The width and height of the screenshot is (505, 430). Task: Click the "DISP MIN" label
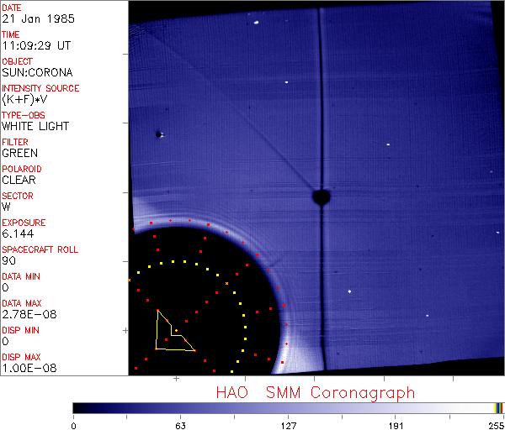[x=20, y=330]
